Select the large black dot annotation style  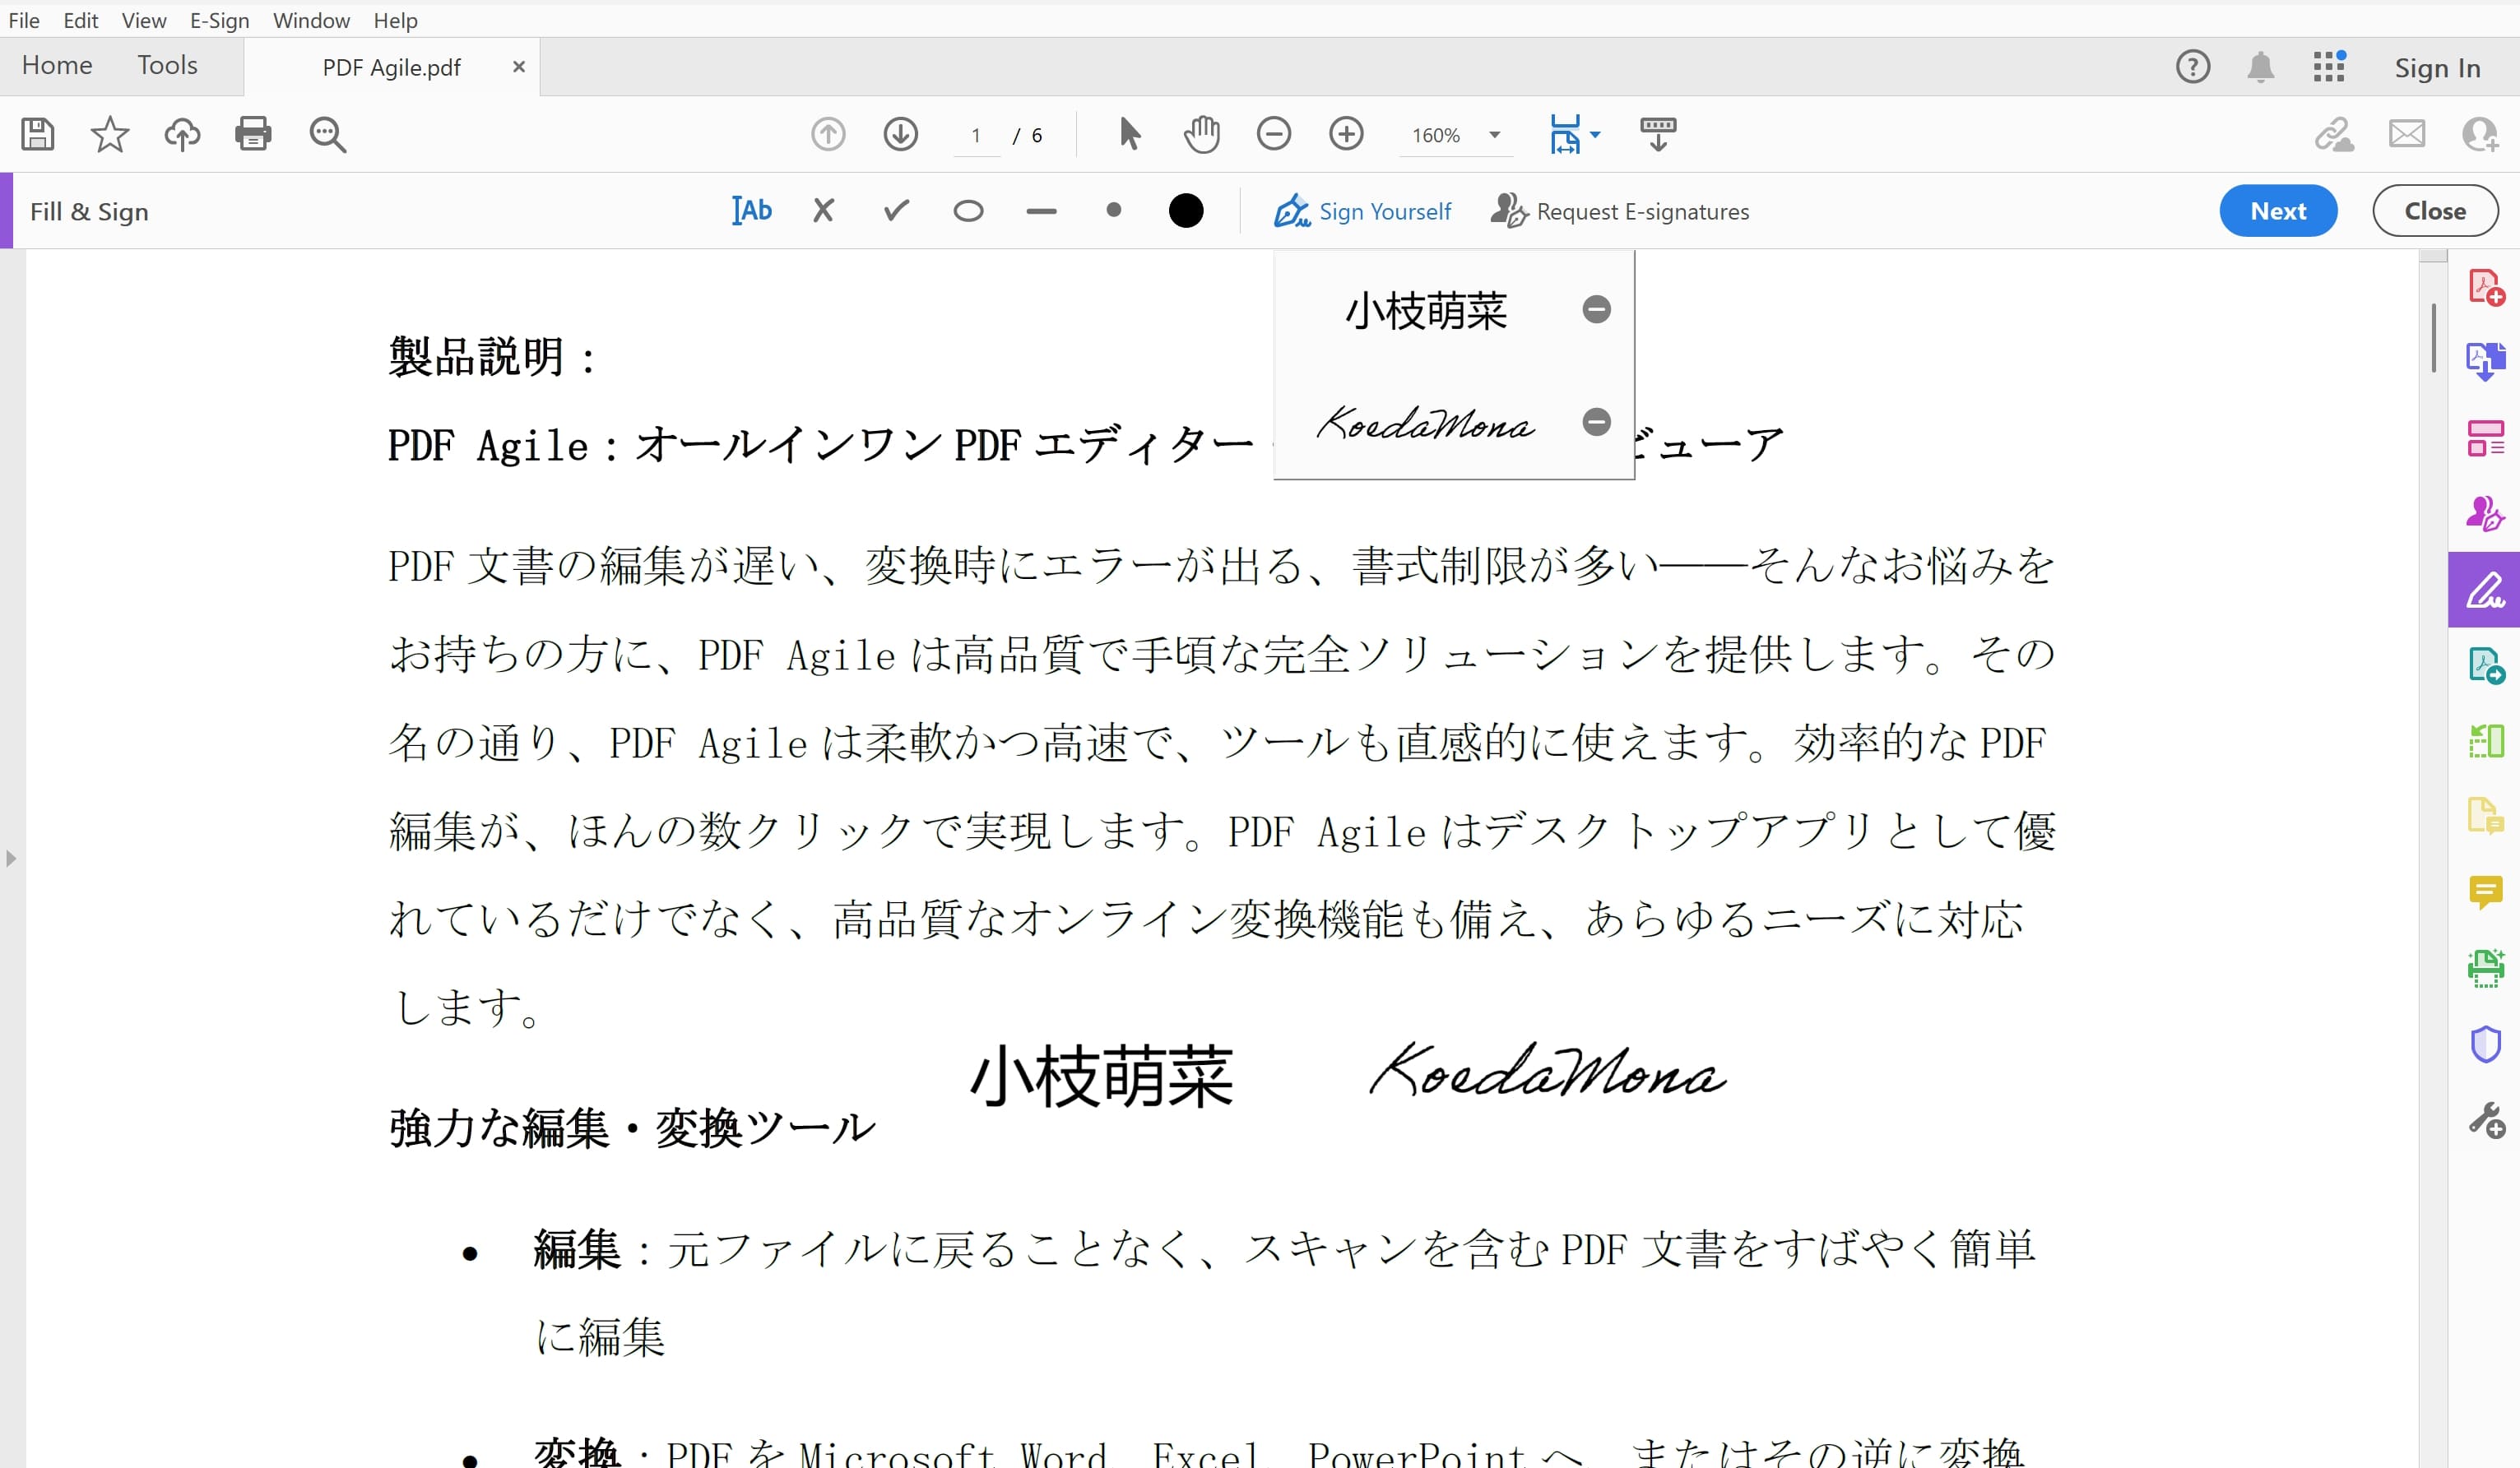click(1186, 210)
